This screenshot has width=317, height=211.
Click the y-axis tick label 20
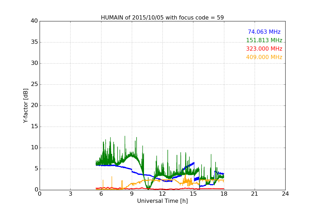click(34, 105)
